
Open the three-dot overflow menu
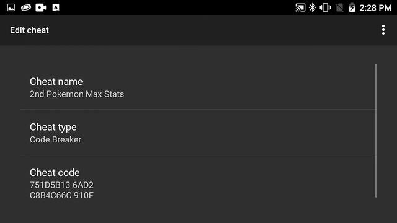[x=383, y=30]
